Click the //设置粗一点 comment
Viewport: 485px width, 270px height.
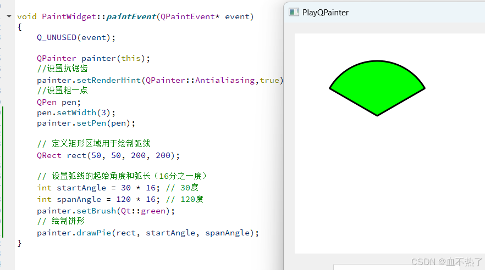(x=63, y=91)
